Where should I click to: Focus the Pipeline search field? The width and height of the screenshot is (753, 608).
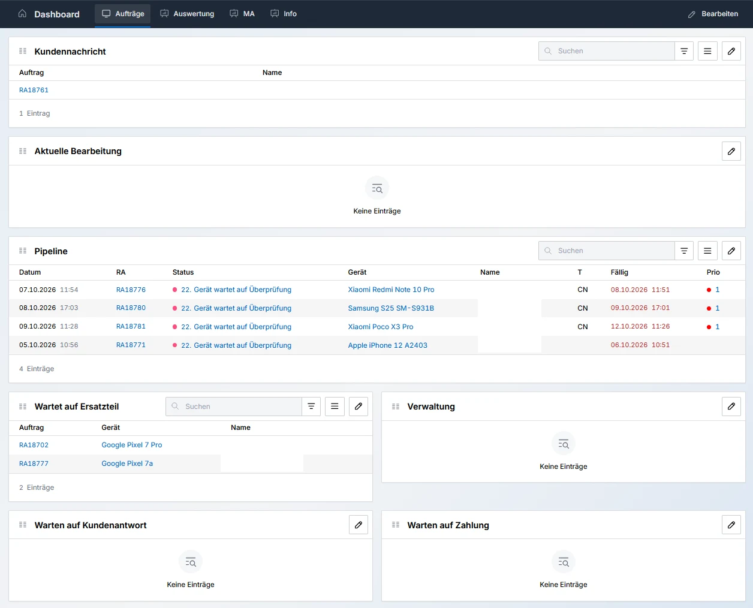click(x=607, y=251)
